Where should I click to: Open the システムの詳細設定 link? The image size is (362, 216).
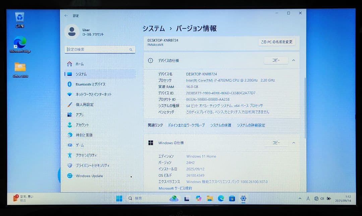[251, 125]
